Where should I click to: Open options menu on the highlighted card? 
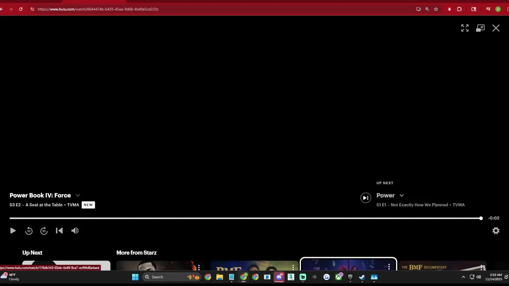389,267
